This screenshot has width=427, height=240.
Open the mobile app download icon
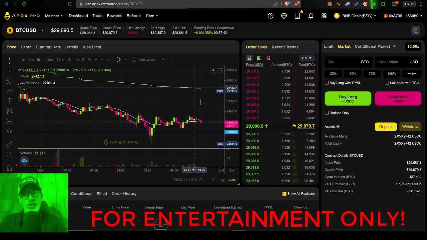297,16
